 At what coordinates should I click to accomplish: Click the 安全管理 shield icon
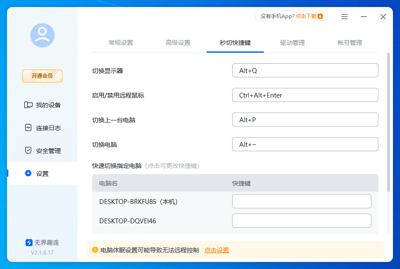(27, 150)
